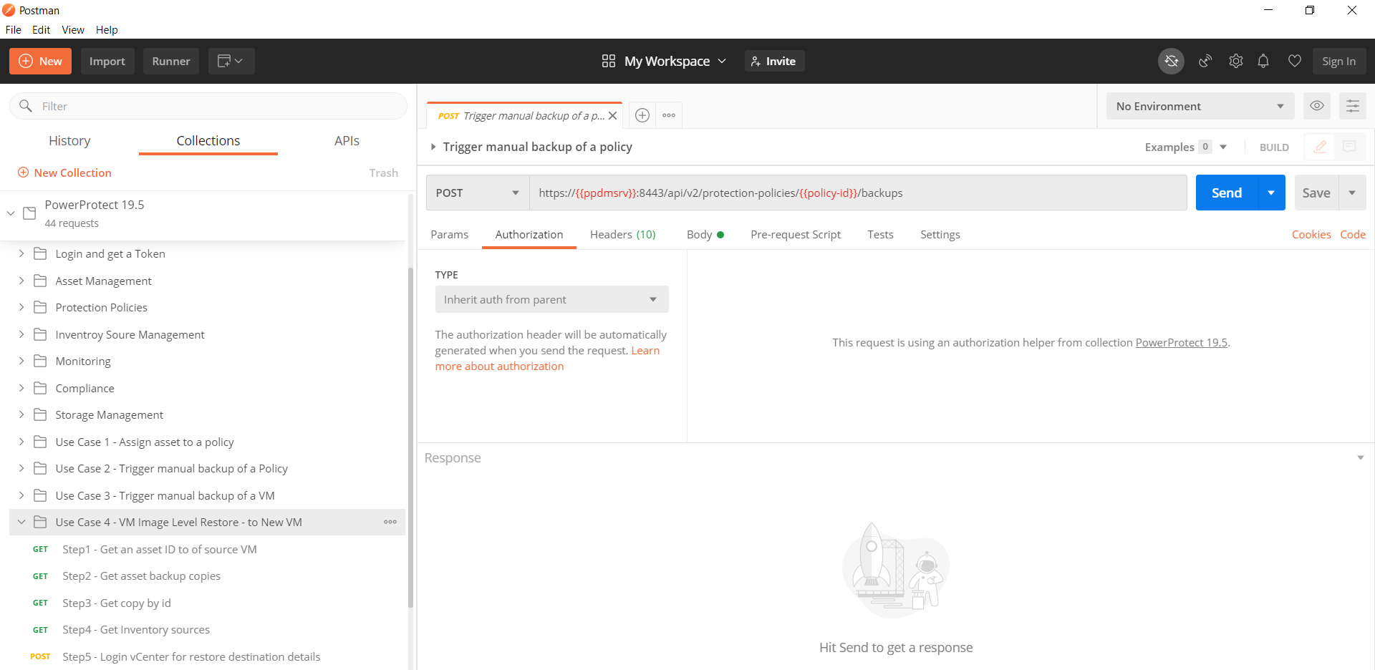Open the environment quick look eye icon

pos(1316,106)
